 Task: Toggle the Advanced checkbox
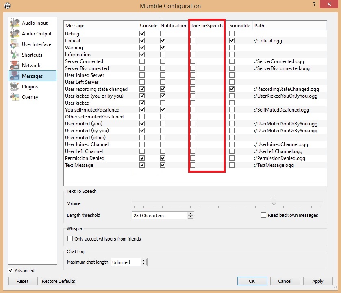[11, 270]
